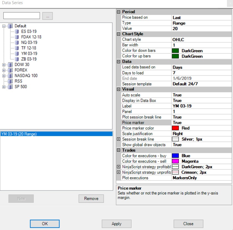This screenshot has width=233, height=230.
Task: Click the Apply button
Action: [117, 224]
